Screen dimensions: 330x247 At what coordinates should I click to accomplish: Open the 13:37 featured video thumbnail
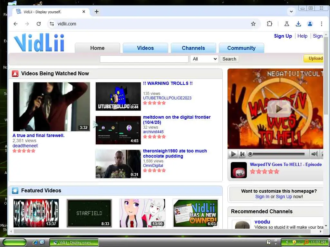(36, 213)
